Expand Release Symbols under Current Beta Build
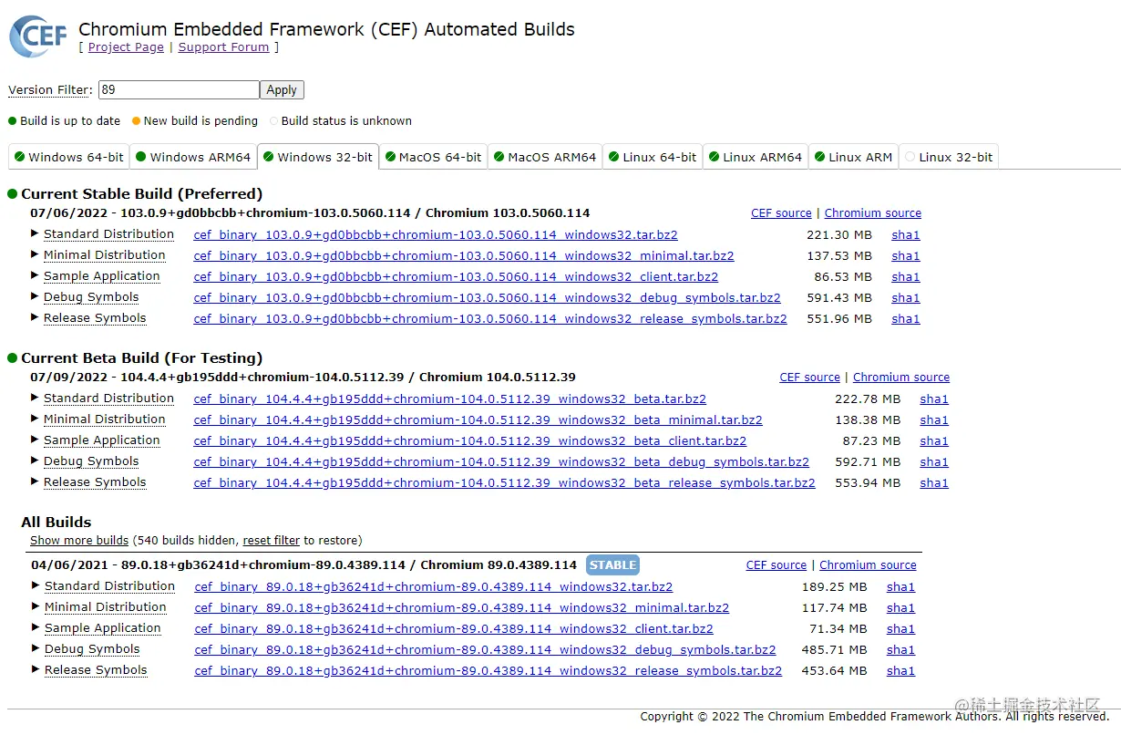This screenshot has height=735, width=1121. (x=95, y=482)
